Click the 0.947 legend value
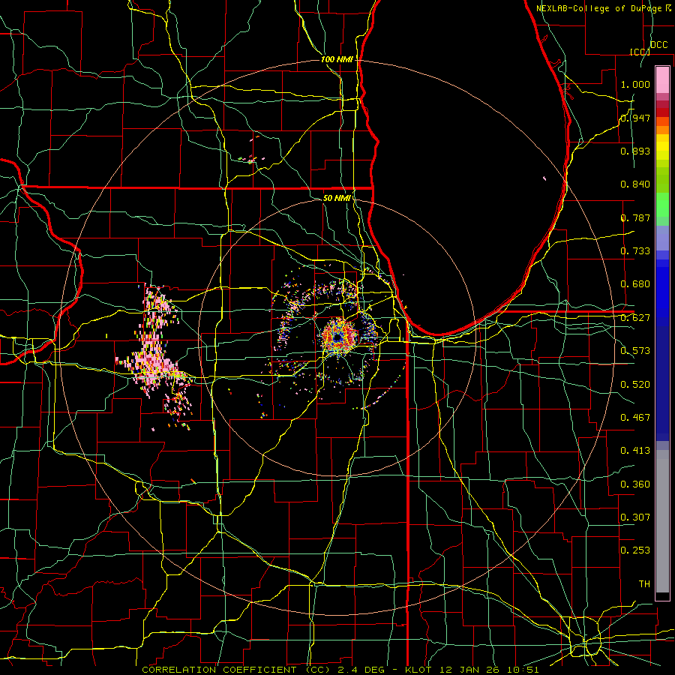675x675 pixels. [x=635, y=118]
